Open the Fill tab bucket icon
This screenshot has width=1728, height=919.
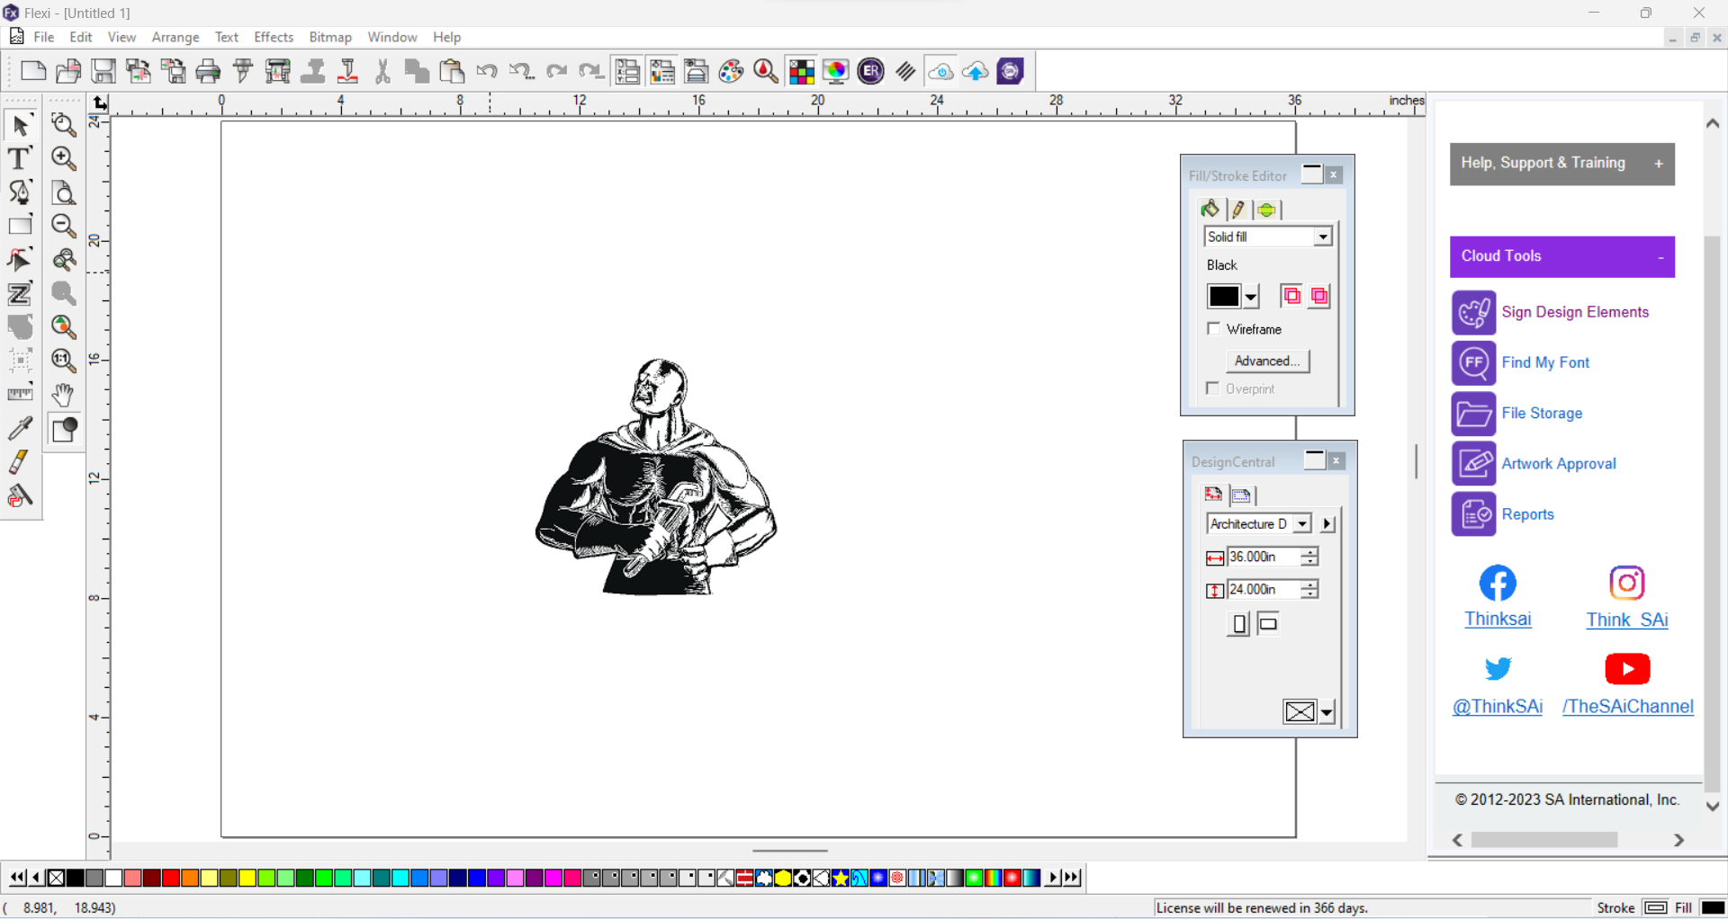coord(1210,210)
